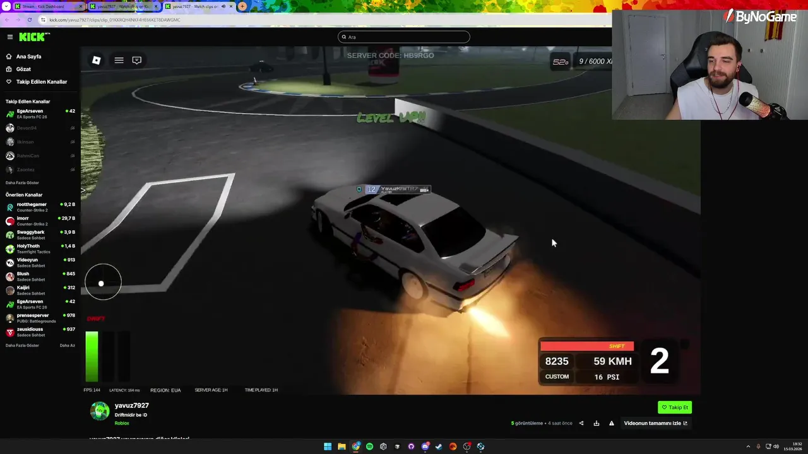Open imorr recommended channel
The image size is (808, 454).
[40, 221]
